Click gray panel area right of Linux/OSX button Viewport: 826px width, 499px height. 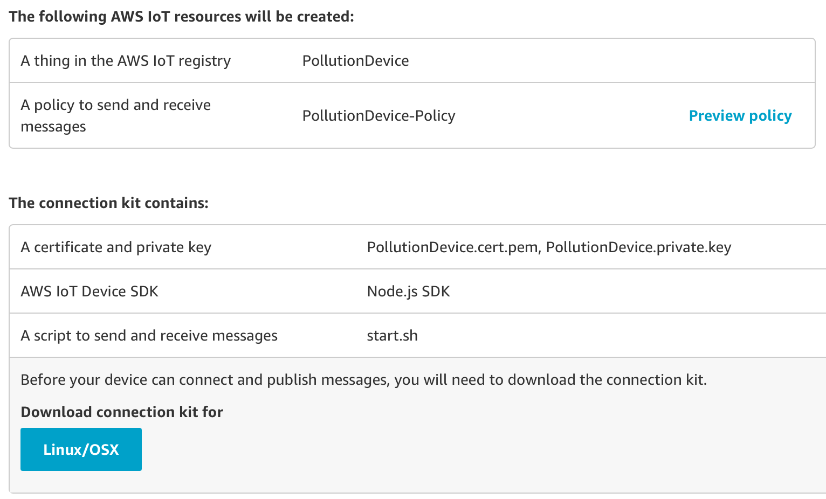point(431,449)
